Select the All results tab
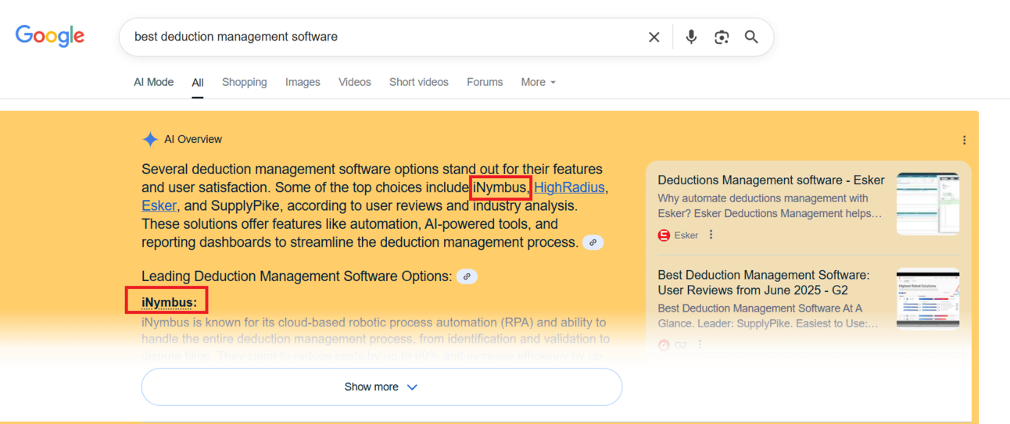This screenshot has height=424, width=1010. coord(198,82)
